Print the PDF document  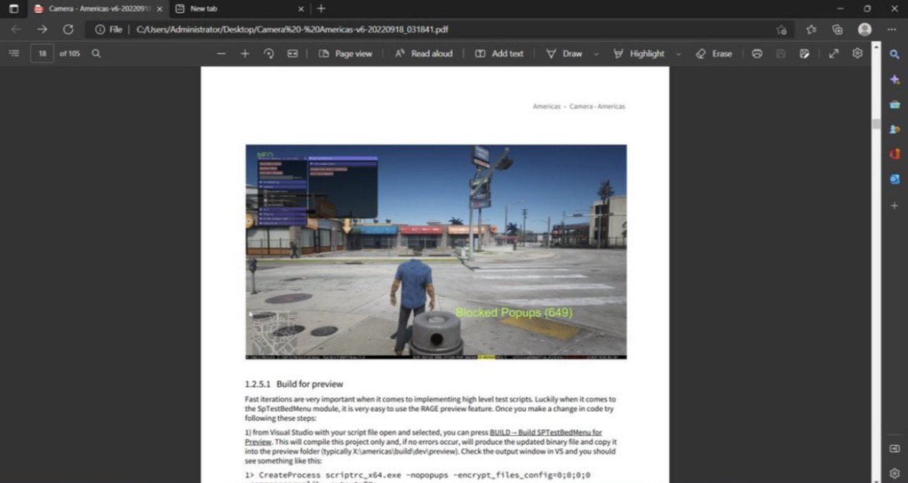coord(757,54)
